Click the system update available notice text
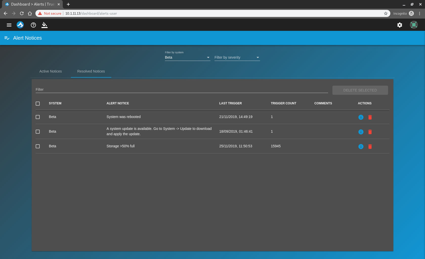This screenshot has width=425, height=259. pos(159,131)
